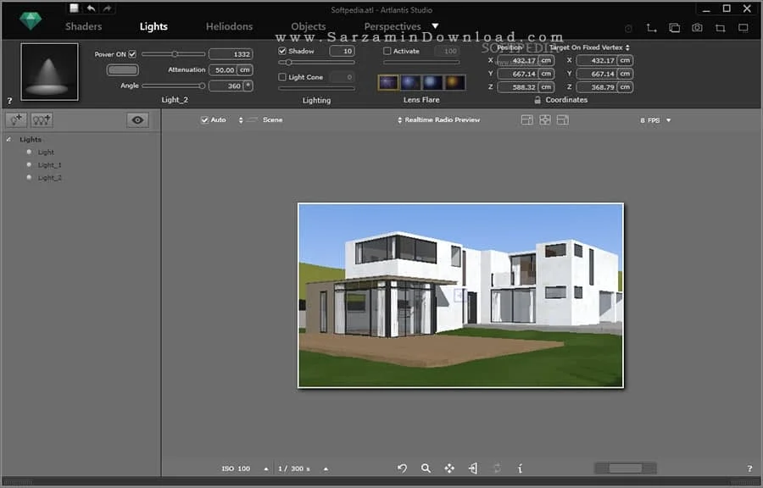The height and width of the screenshot is (488, 763).
Task: Add a group of lights with triple-bulb icon
Action: pyautogui.click(x=42, y=120)
